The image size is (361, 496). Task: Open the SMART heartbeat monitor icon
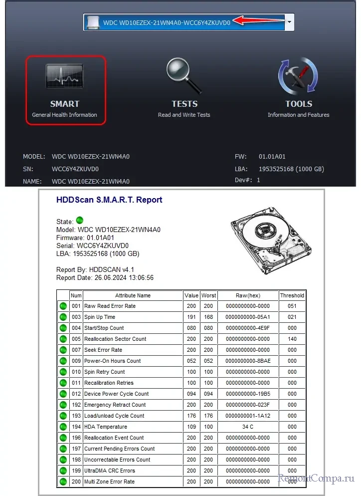point(65,78)
